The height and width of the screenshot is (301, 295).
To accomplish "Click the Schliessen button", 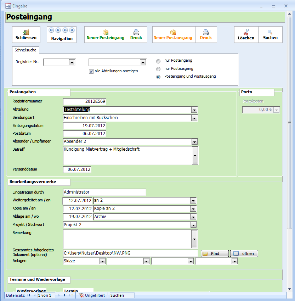I will tap(26, 34).
